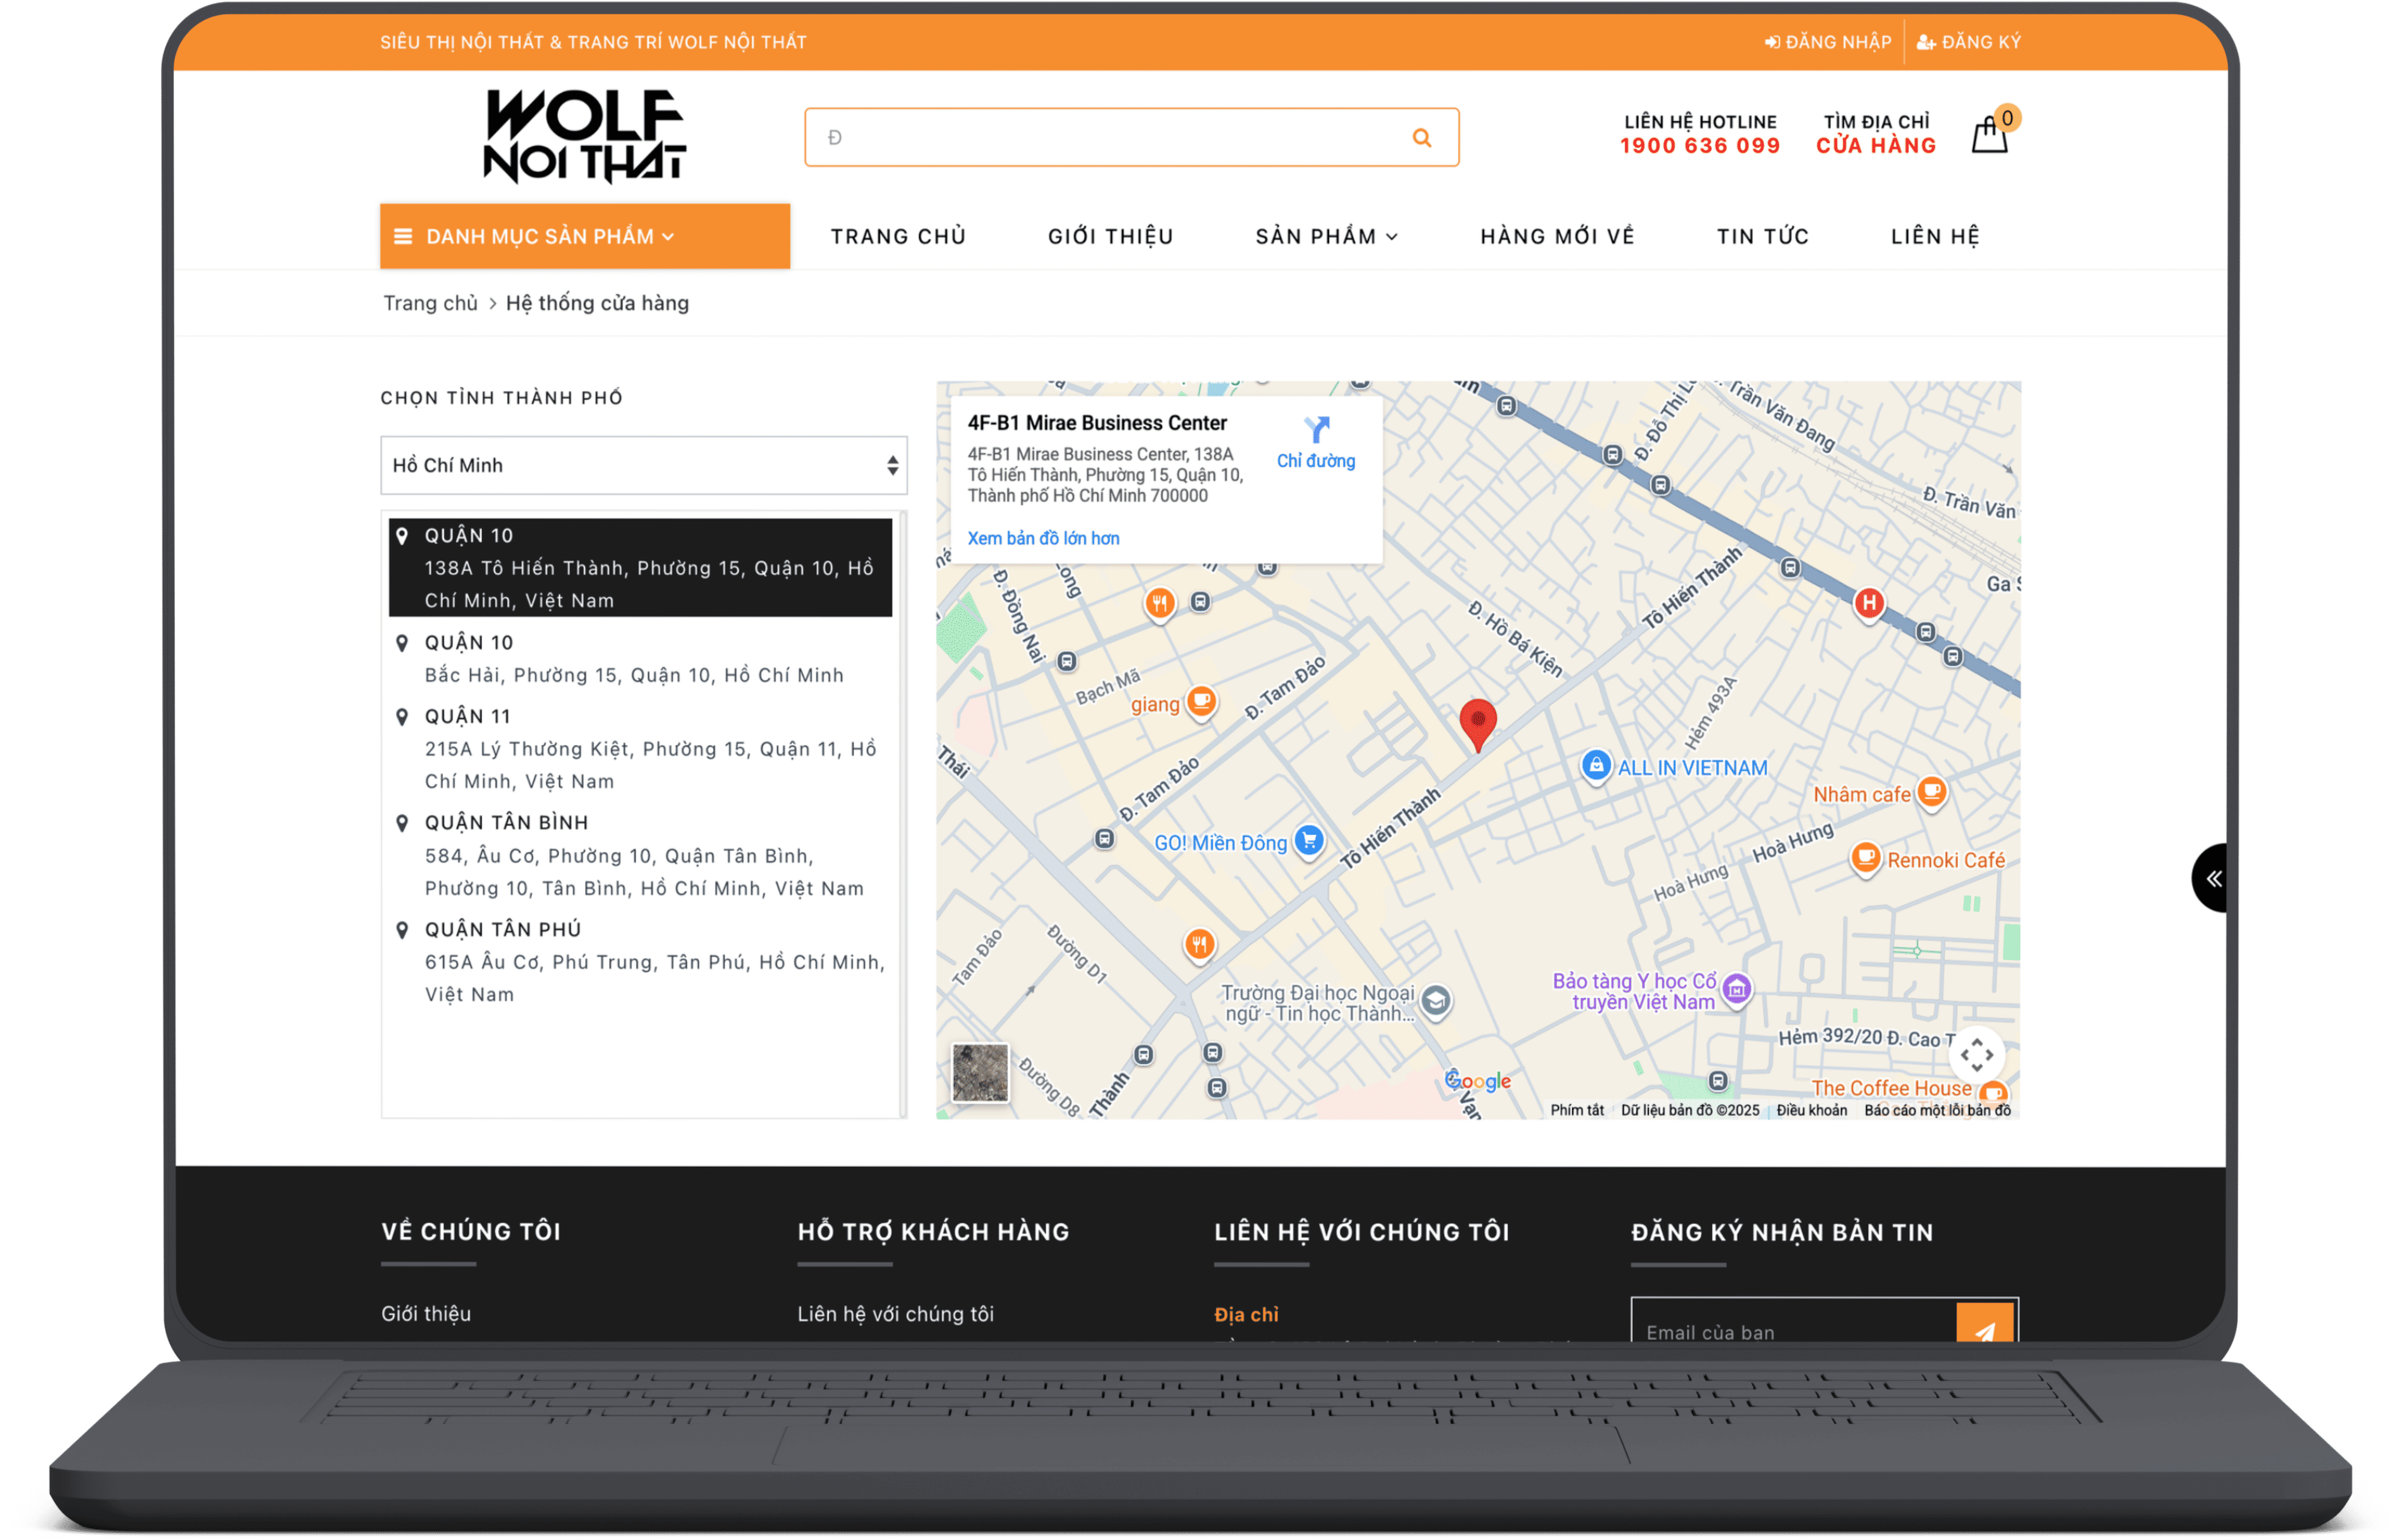Open Xem bản đồ lớn hơn link

click(x=1042, y=538)
